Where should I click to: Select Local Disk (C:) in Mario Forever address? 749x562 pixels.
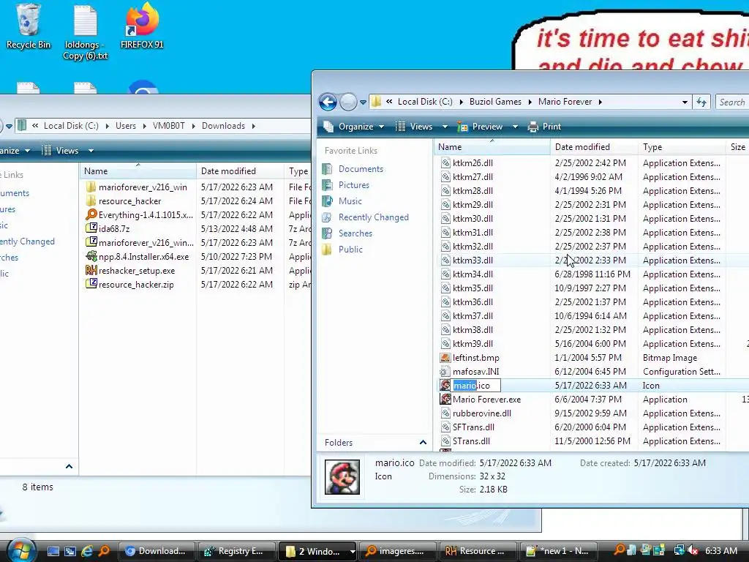[425, 102]
